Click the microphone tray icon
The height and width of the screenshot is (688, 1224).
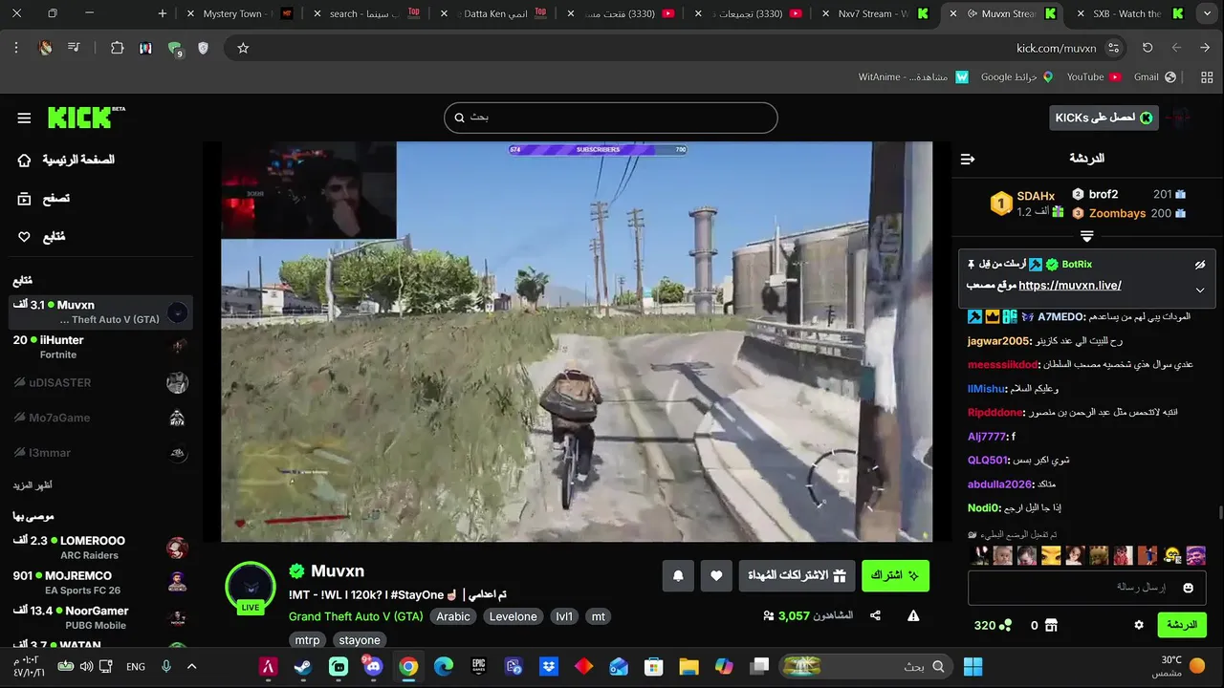(166, 666)
